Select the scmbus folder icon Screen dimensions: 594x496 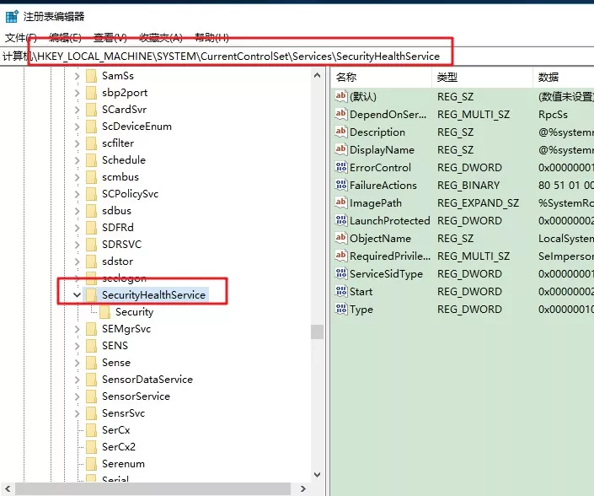coord(91,177)
